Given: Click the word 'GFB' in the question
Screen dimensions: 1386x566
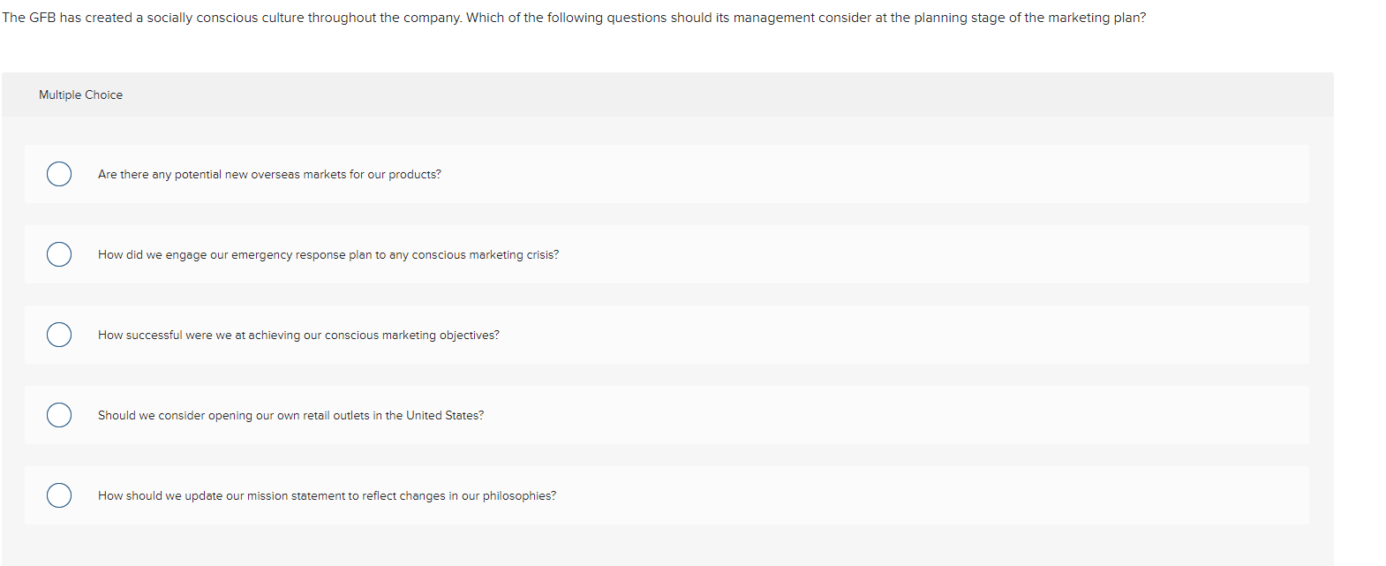Looking at the screenshot, I should [42, 18].
